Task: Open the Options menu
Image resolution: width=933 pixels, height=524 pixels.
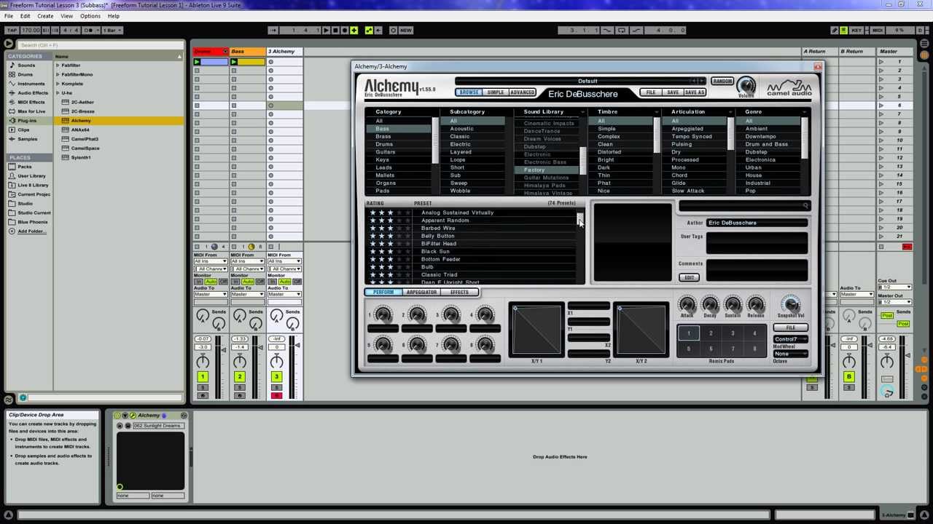Action: click(90, 16)
